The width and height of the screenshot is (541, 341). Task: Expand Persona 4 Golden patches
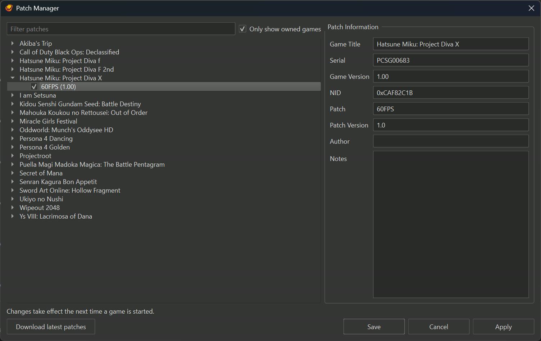point(13,147)
